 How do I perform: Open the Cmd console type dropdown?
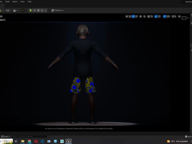(6, 136)
